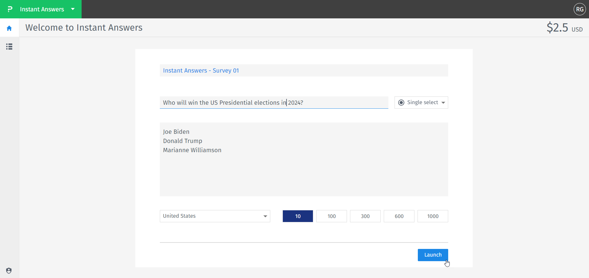Click the account icon at sidebar bottom
This screenshot has height=278, width=589.
(x=9, y=271)
